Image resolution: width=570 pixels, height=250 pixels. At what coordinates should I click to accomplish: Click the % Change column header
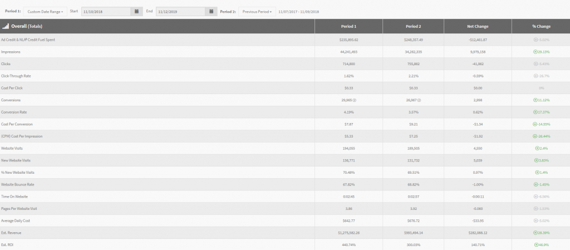tap(541, 26)
